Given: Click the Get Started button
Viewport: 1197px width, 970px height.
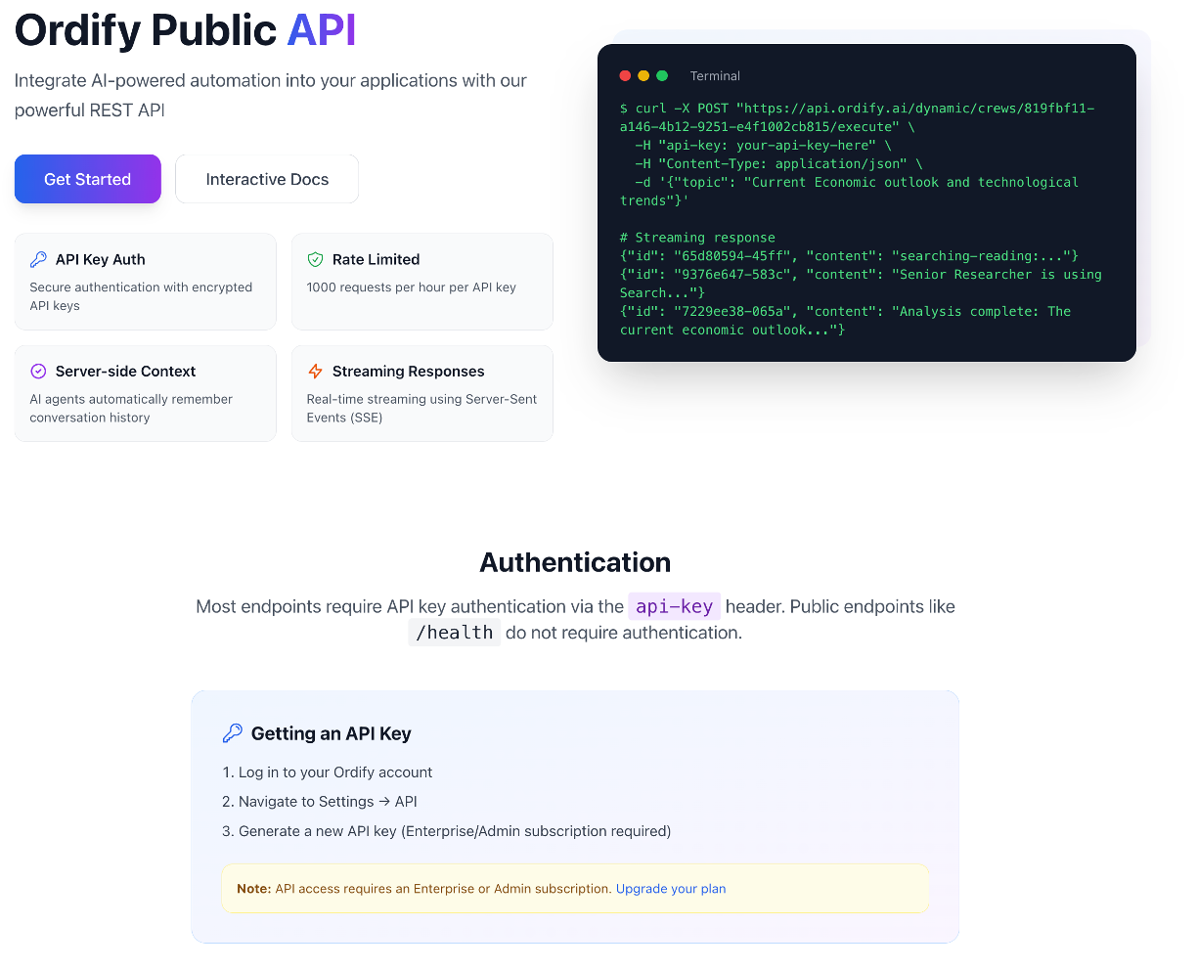Looking at the screenshot, I should 87,179.
